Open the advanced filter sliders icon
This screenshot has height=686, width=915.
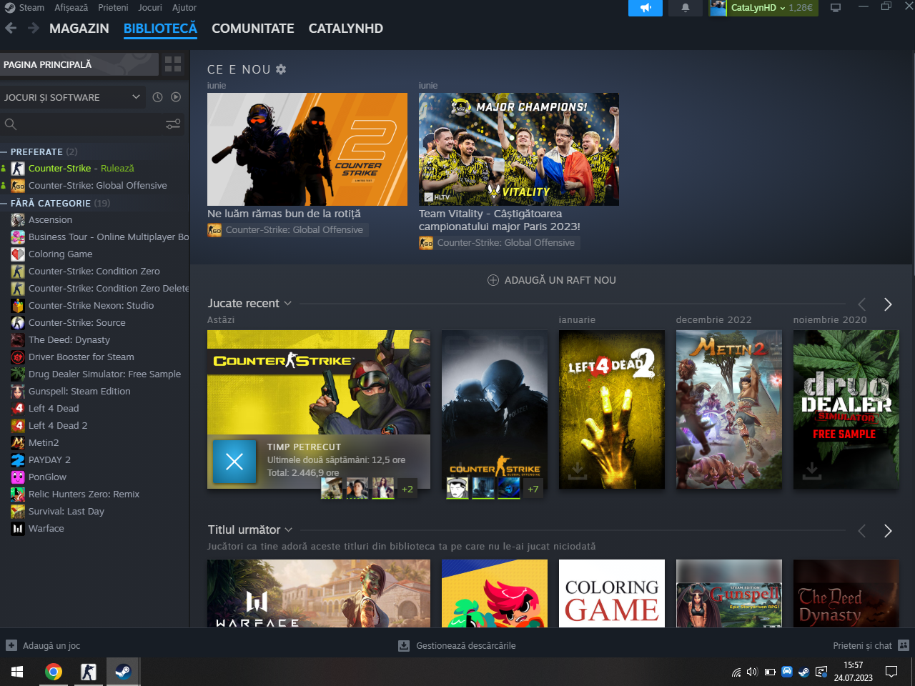(173, 124)
